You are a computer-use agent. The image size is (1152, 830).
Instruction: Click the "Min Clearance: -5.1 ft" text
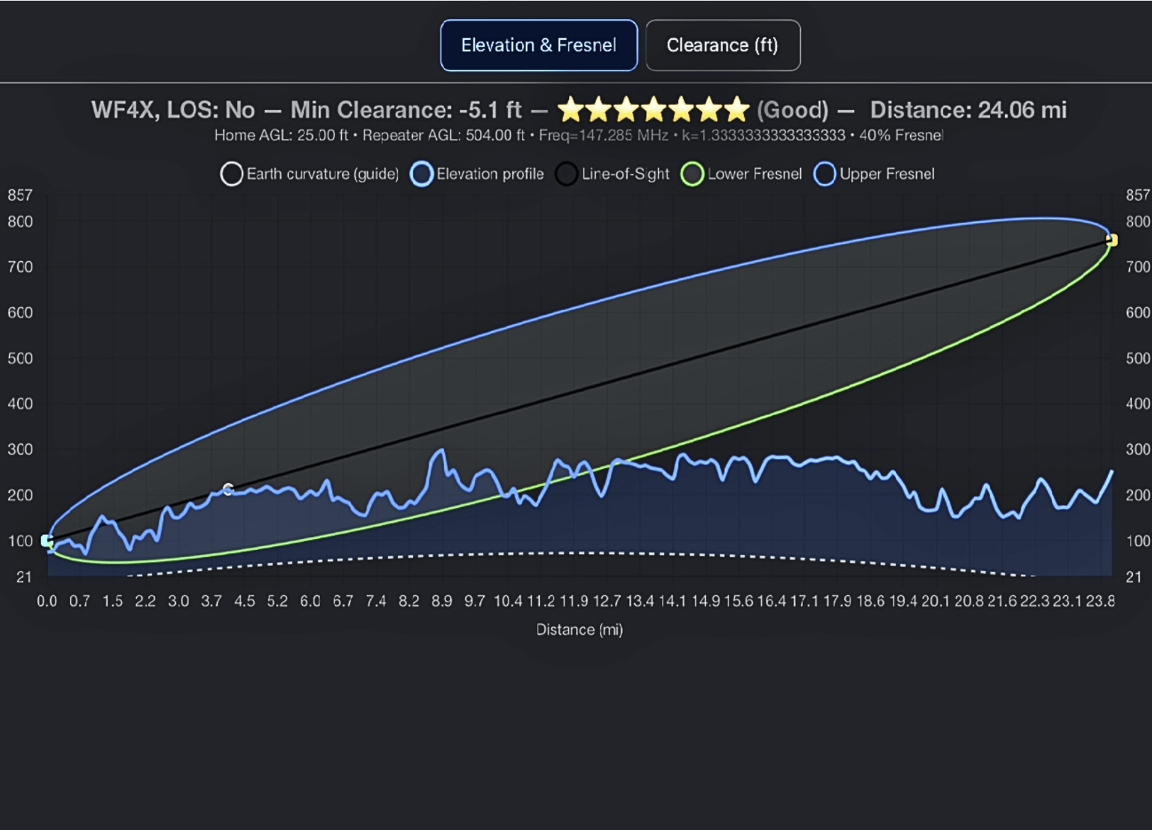click(406, 110)
